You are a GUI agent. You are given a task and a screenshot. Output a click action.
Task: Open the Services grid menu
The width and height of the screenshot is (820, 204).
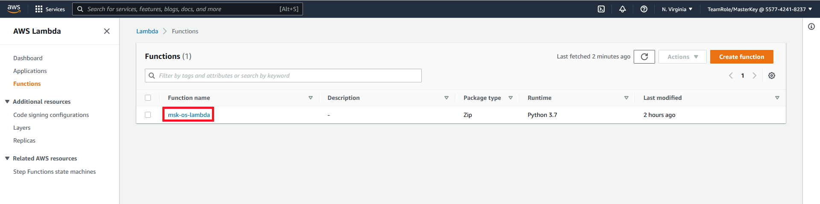coord(50,9)
